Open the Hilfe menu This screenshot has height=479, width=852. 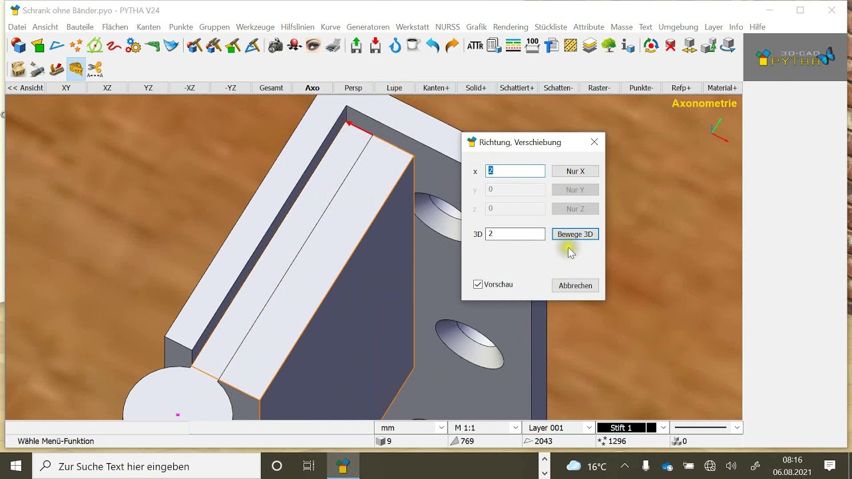tap(757, 27)
